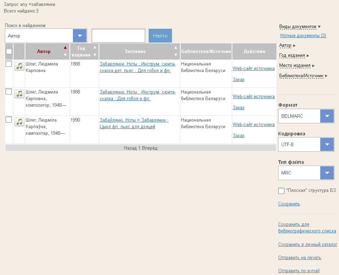Sort the Заглавие column descending

coord(175,55)
